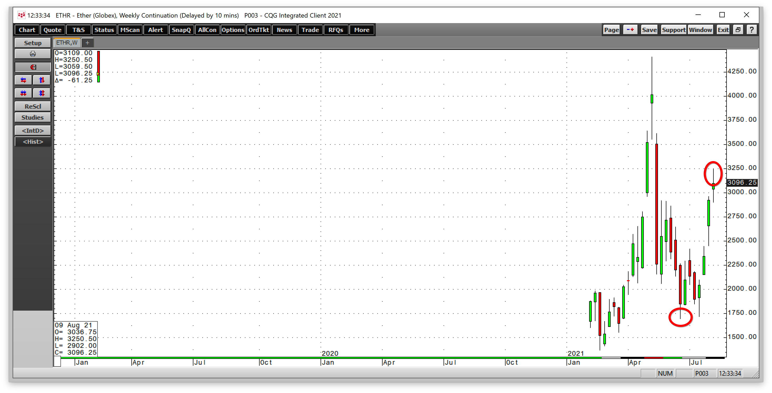Open the Studies button

(33, 117)
